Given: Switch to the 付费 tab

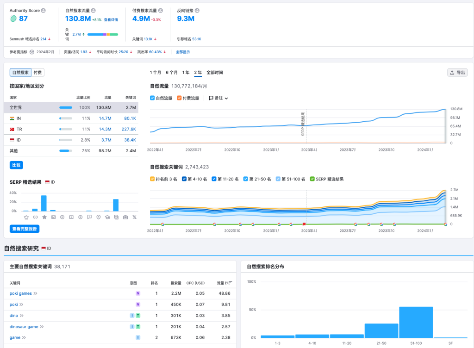Looking at the screenshot, I should pyautogui.click(x=38, y=73).
